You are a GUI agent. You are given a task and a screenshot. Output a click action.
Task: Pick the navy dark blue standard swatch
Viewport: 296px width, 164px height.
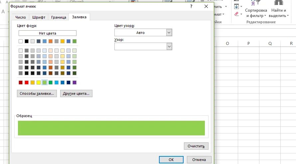pyautogui.click(x=69, y=82)
